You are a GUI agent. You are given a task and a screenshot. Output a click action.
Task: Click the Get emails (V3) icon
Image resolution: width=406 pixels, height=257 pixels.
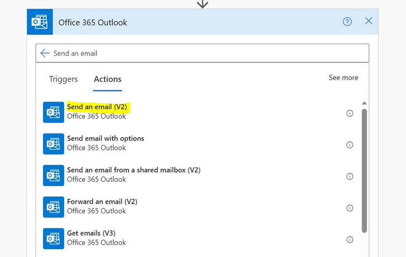tap(53, 239)
